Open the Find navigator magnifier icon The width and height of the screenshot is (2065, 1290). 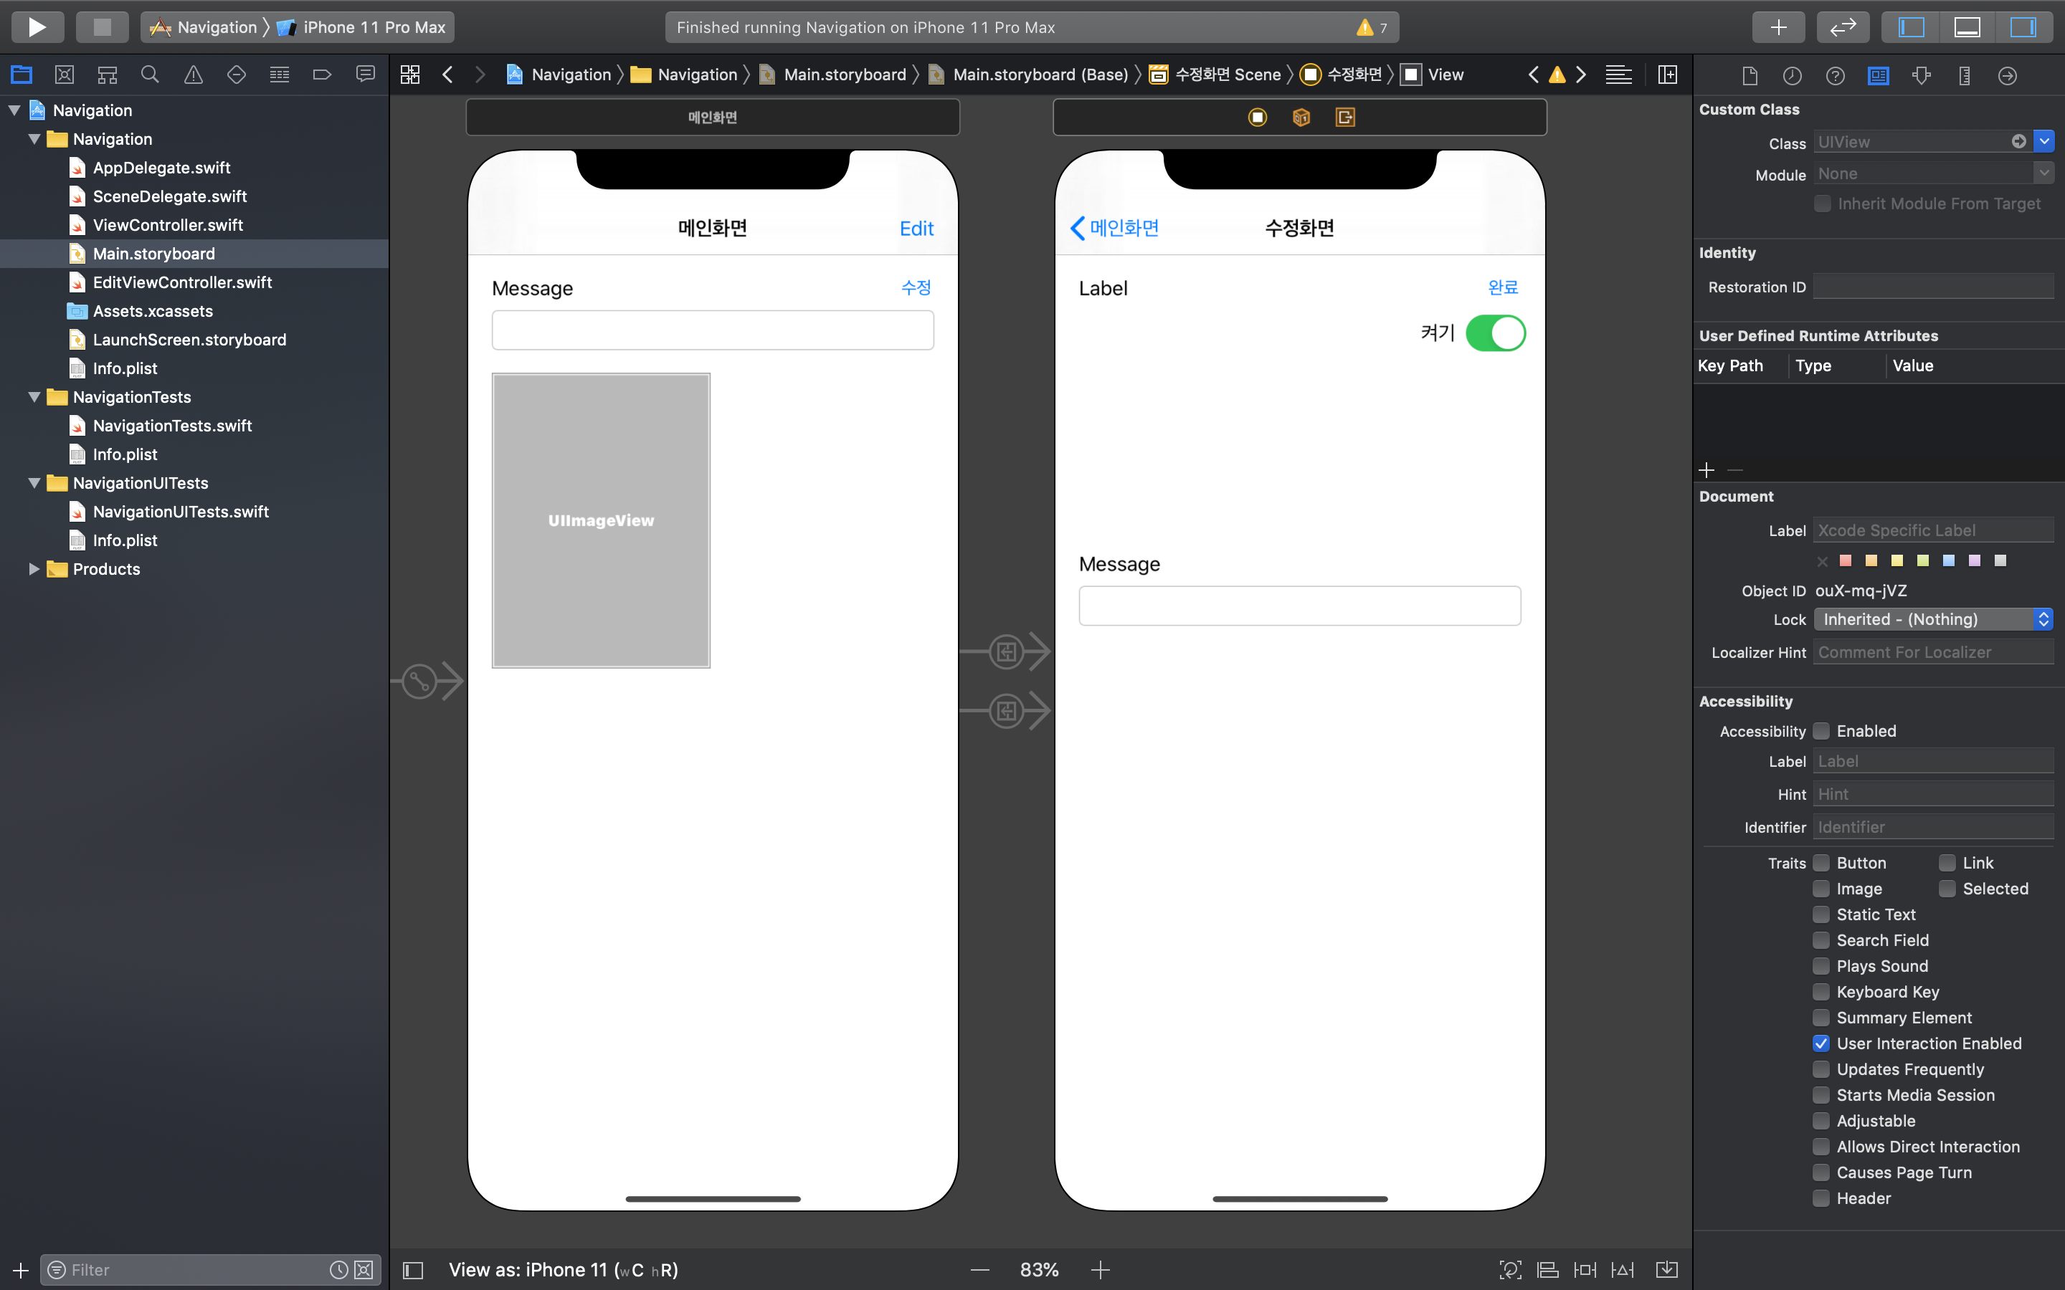(150, 75)
